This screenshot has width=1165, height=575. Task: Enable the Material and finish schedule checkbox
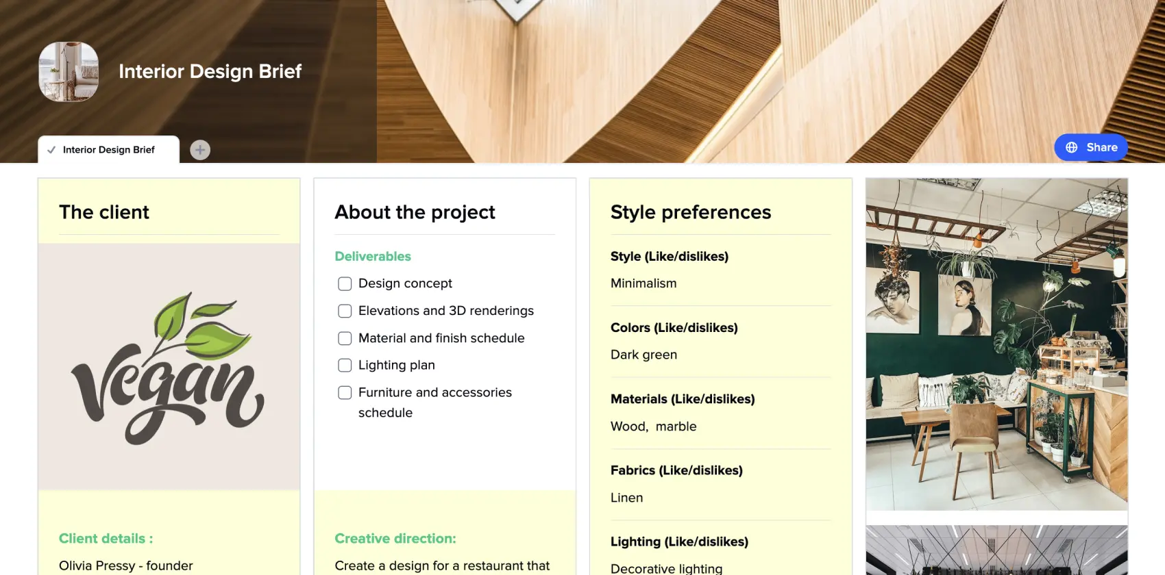345,338
